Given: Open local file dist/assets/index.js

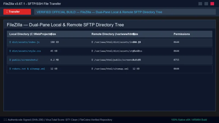Looking at the screenshot, I should [26, 42].
